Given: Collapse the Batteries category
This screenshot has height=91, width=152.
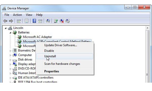Looking at the screenshot, I should (x=10, y=33).
